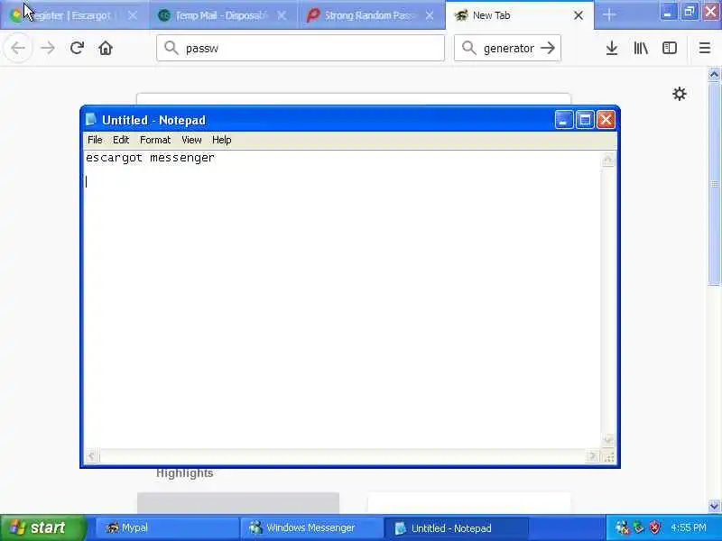
Task: Switch to Windows Messenger in taskbar
Action: (x=311, y=527)
